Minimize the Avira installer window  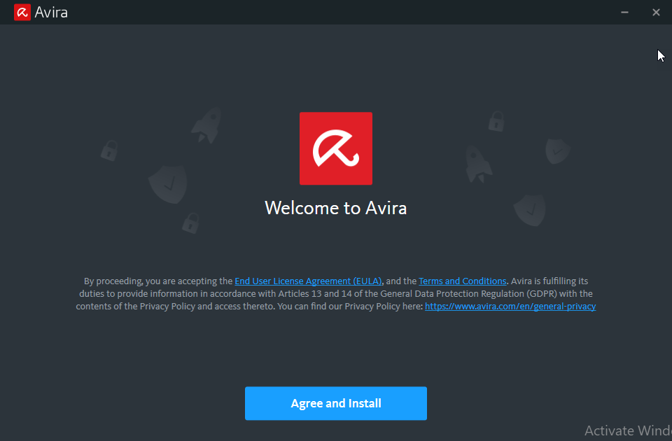click(x=624, y=12)
